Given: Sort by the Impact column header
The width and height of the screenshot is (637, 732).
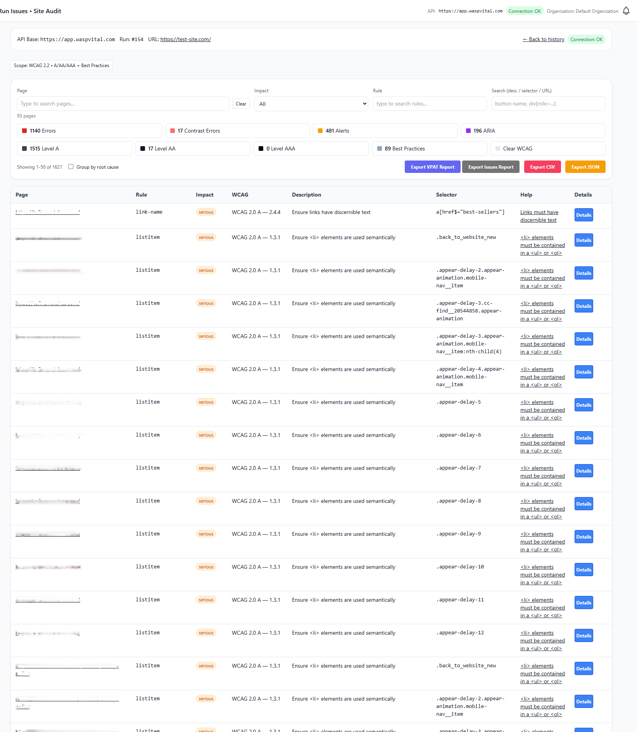Looking at the screenshot, I should 204,195.
